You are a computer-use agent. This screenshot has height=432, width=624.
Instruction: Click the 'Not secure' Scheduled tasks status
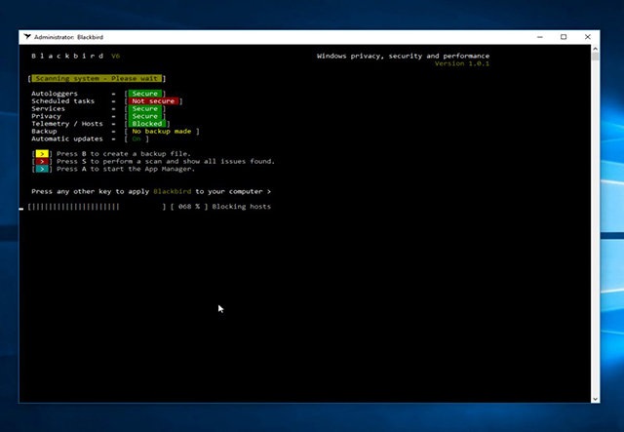(153, 101)
